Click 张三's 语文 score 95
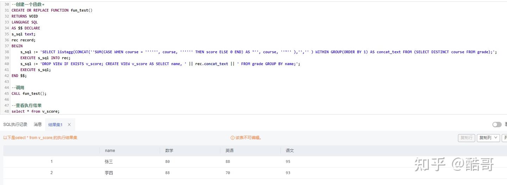 pyautogui.click(x=288, y=162)
